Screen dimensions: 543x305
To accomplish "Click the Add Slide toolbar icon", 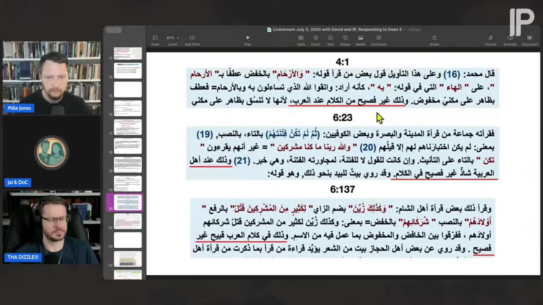I will click(x=192, y=38).
